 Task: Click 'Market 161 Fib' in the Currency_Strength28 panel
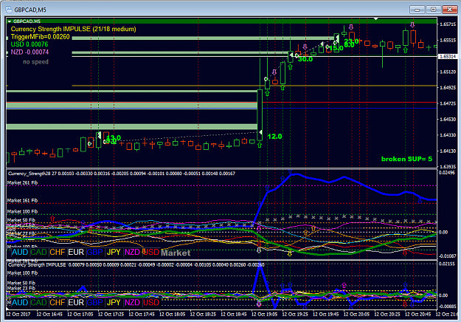coord(22,200)
